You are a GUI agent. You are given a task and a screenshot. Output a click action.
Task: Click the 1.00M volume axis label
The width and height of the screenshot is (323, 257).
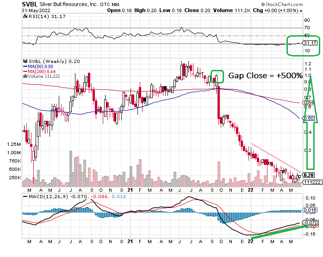point(14,153)
